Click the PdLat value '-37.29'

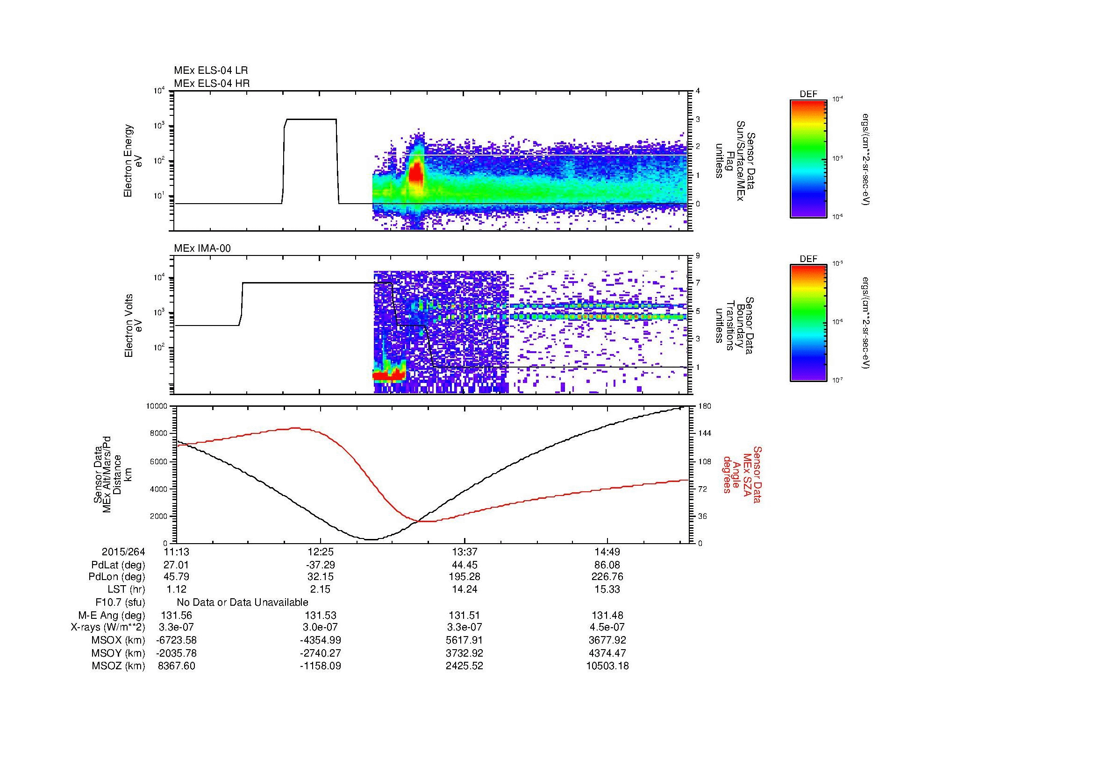coord(321,565)
